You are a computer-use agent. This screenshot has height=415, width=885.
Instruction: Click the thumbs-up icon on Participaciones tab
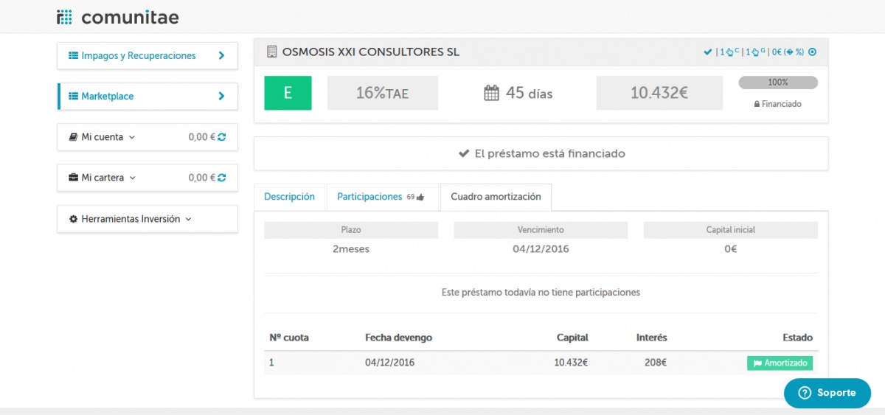coord(420,198)
